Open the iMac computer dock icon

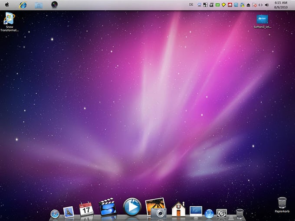[x=196, y=212]
